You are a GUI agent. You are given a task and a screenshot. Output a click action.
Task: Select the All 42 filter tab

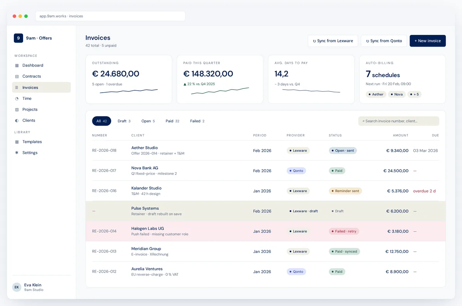102,121
